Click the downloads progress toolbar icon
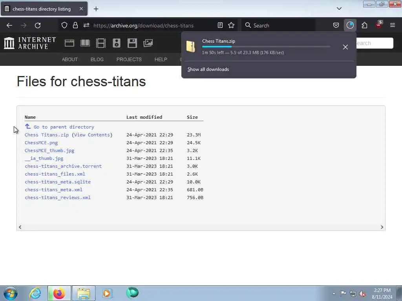The height and width of the screenshot is (301, 402). pos(350,25)
